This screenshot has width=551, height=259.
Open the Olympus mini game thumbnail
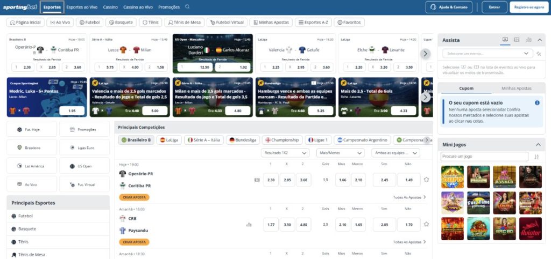coord(452,203)
